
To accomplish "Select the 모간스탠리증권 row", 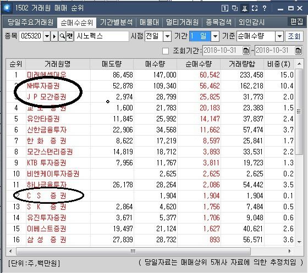I will (x=150, y=152).
